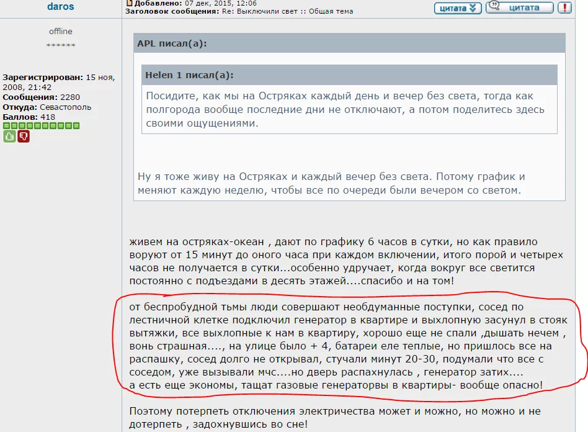Screen dimensions: 588x432
Task: Click the red thumbs-down rating icon
Action: point(23,137)
